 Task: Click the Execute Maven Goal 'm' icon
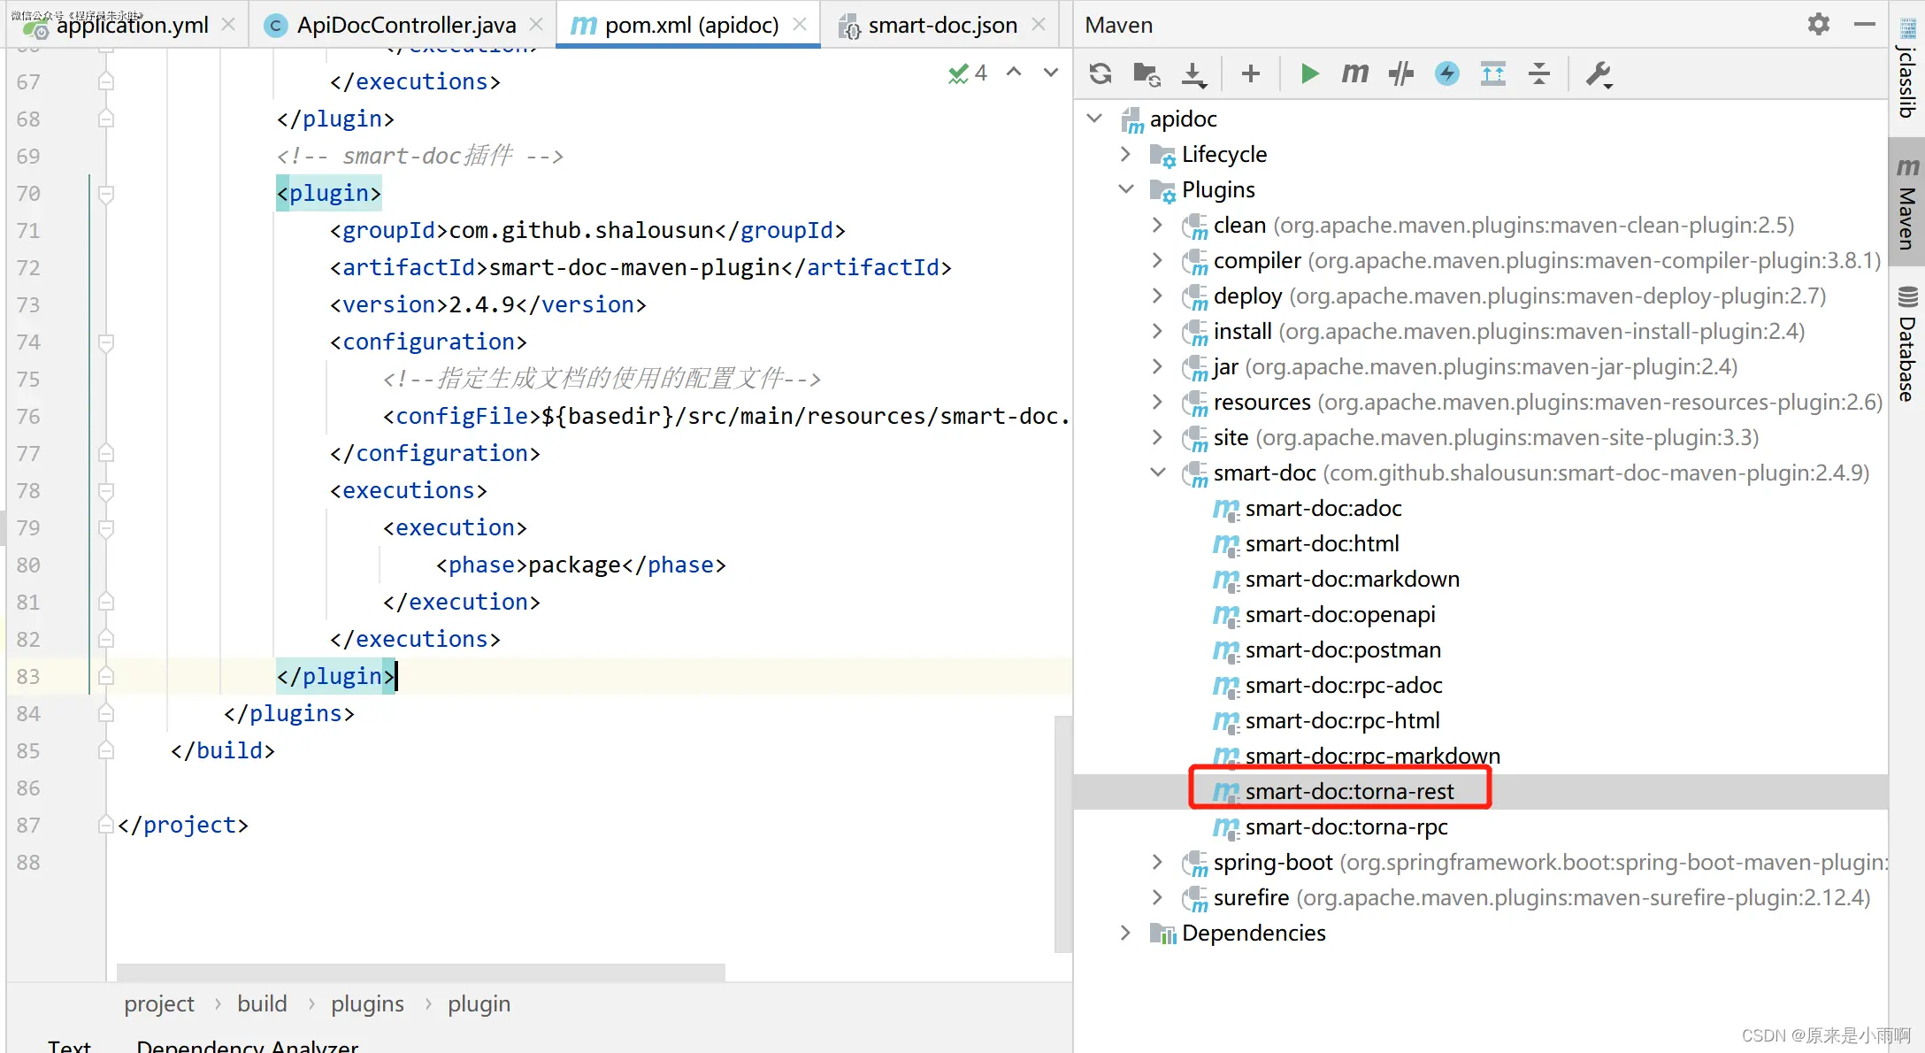(1354, 73)
